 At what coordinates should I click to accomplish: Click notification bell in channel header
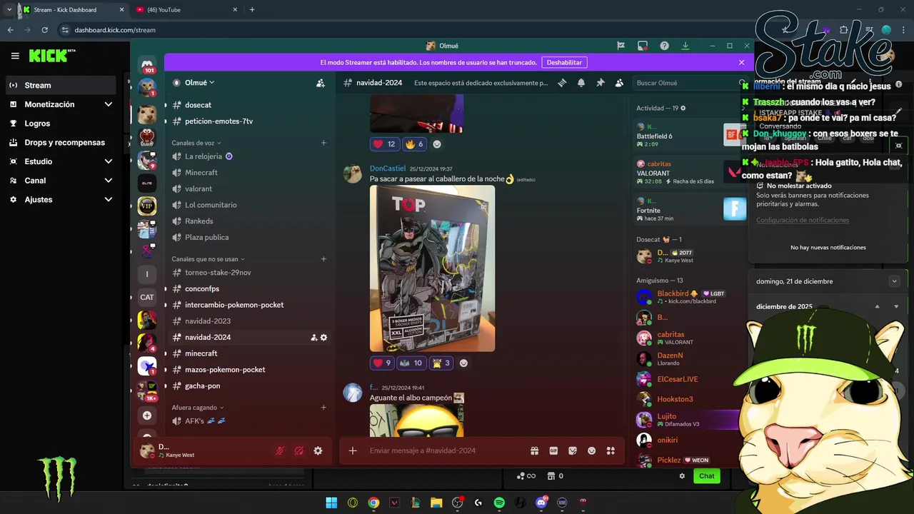(x=581, y=83)
